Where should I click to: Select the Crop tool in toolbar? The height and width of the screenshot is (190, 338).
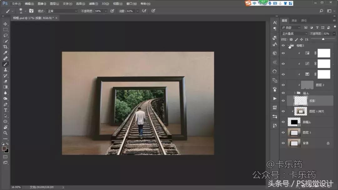click(5, 47)
